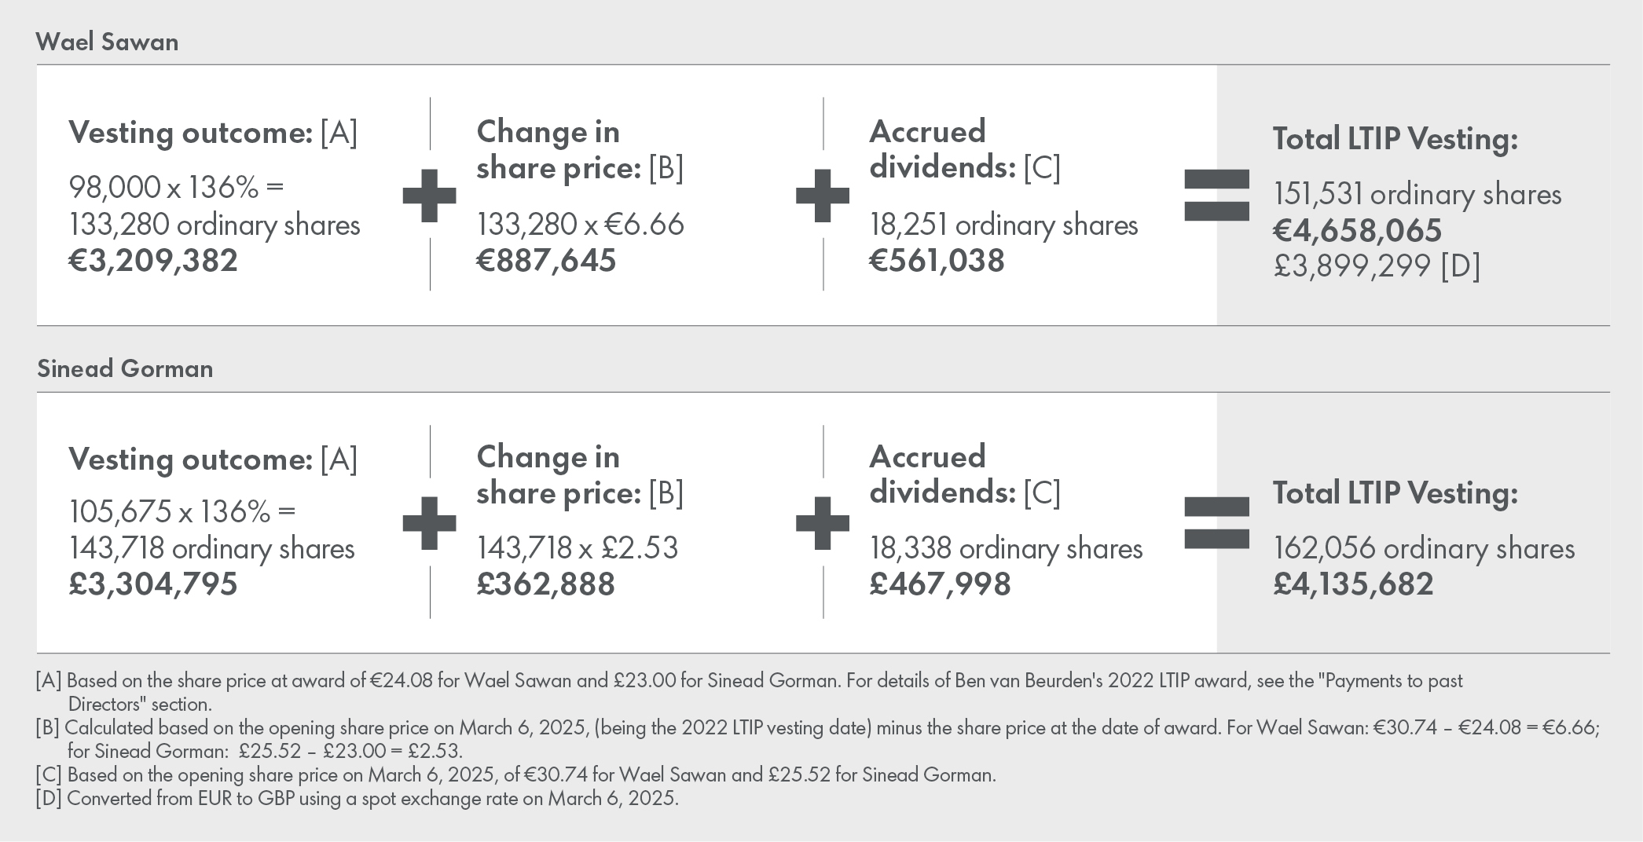Click the £362,888 share price change value
The image size is (1643, 842).
tap(546, 584)
